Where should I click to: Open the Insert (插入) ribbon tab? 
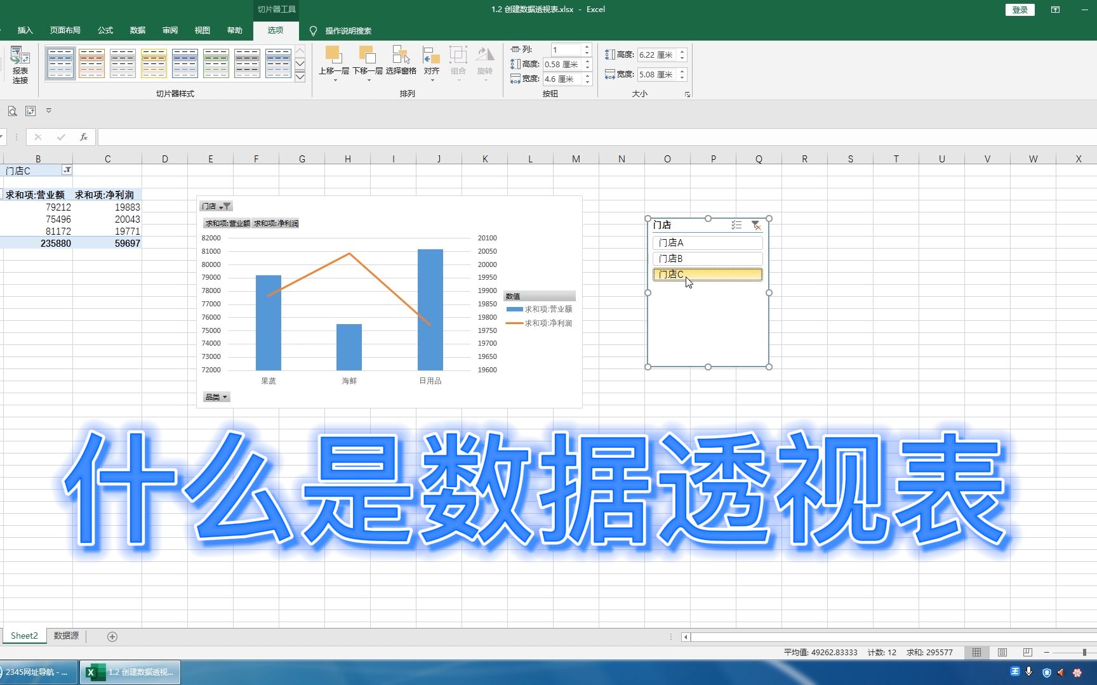click(x=25, y=30)
